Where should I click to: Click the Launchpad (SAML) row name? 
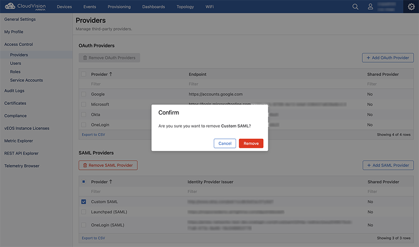pyautogui.click(x=109, y=212)
